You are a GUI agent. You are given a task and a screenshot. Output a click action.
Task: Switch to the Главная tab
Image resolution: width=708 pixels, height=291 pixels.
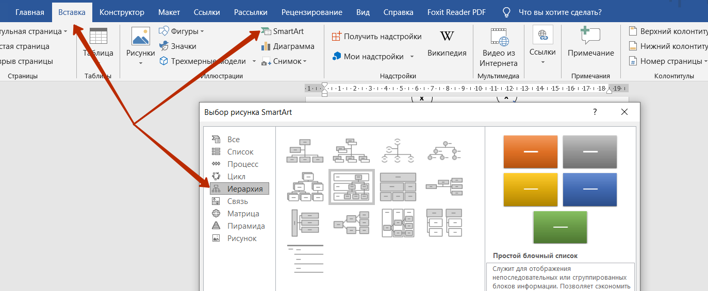[x=30, y=12]
